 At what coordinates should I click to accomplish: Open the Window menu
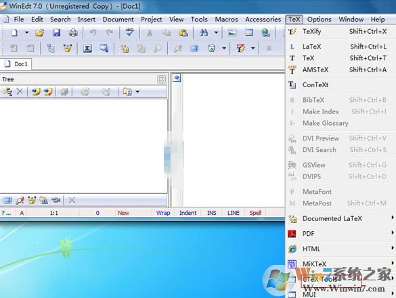point(351,20)
